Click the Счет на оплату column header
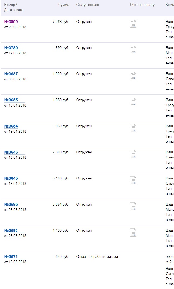 142,5
